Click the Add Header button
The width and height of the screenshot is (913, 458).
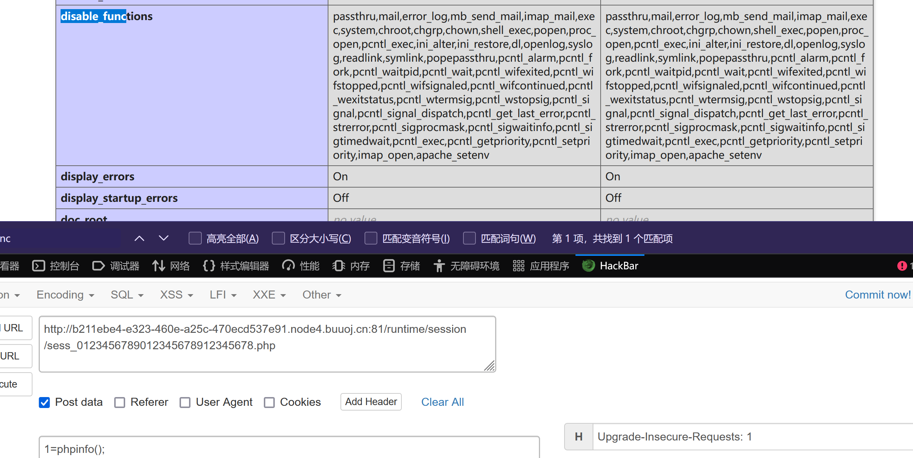coord(371,402)
